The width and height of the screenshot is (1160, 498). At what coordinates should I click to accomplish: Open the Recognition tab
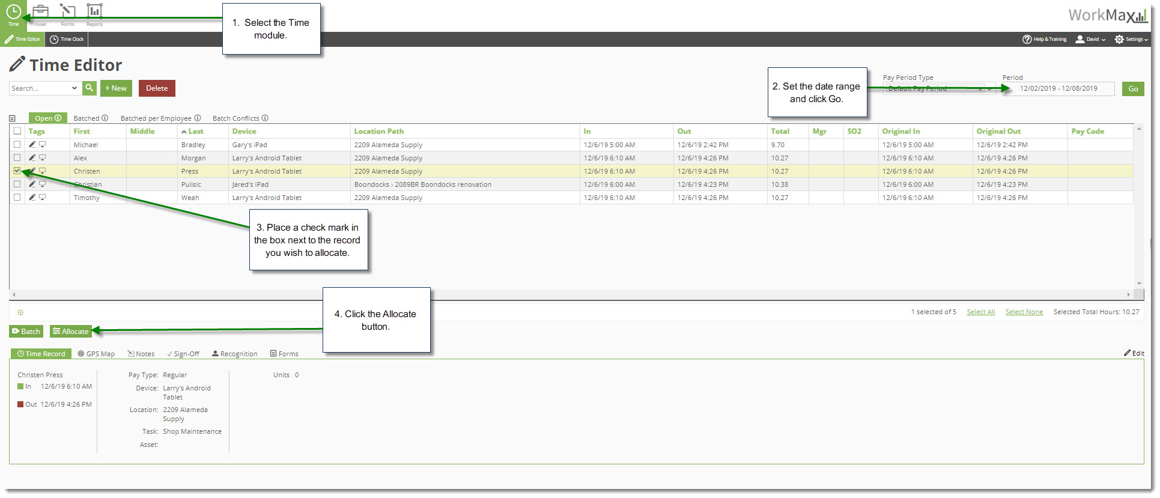click(235, 354)
